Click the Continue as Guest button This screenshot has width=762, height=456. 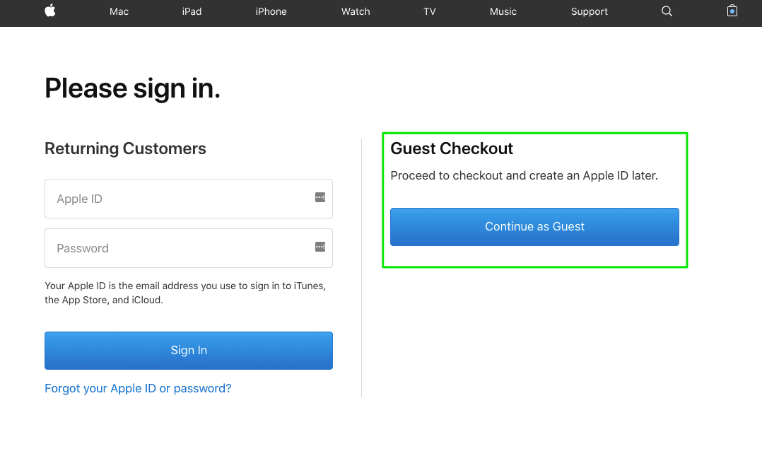pyautogui.click(x=534, y=227)
